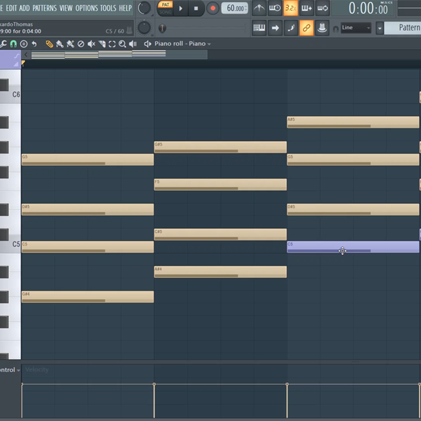Click the minimap scroll-left arrow

click(x=26, y=55)
